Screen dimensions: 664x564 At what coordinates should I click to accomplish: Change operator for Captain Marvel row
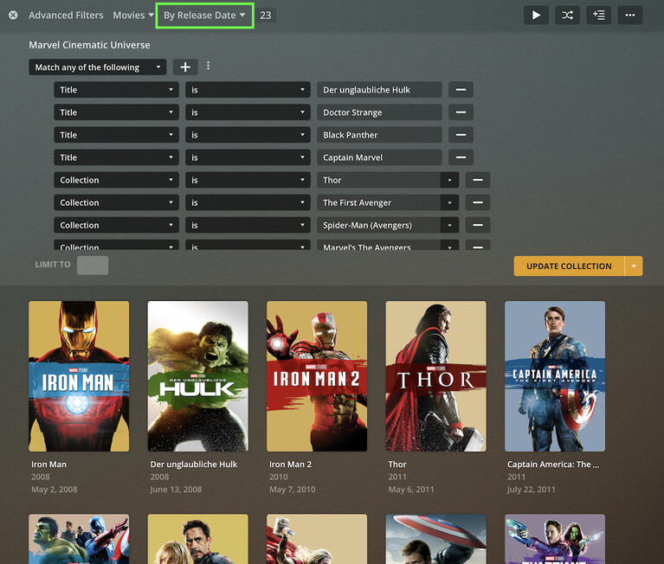tap(248, 157)
